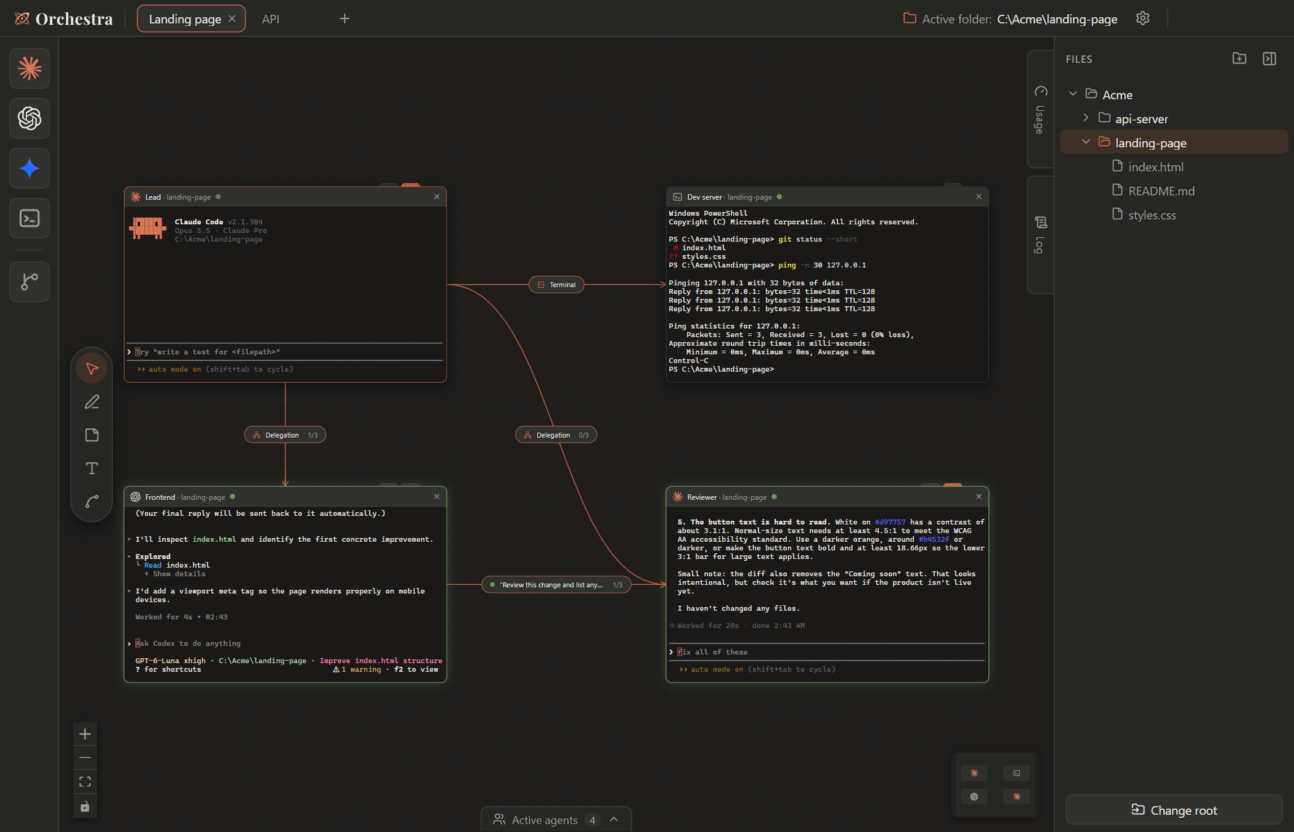Viewport: 1294px width, 832px height.
Task: Open the settings gear
Action: point(1143,18)
